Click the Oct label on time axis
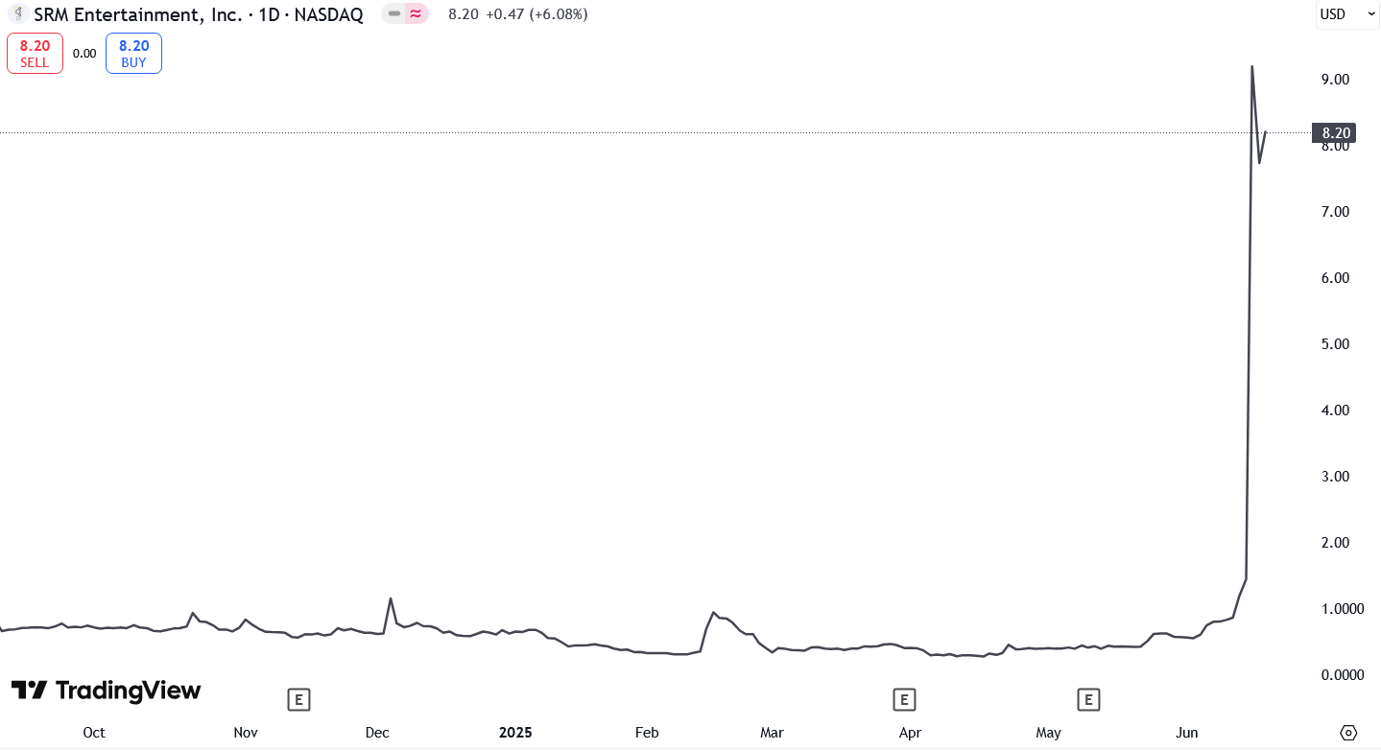The height and width of the screenshot is (750, 1381). click(x=94, y=733)
